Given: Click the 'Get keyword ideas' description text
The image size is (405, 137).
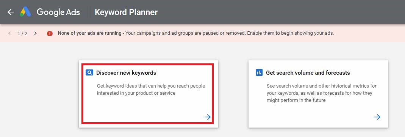Looking at the screenshot, I should (151, 89).
